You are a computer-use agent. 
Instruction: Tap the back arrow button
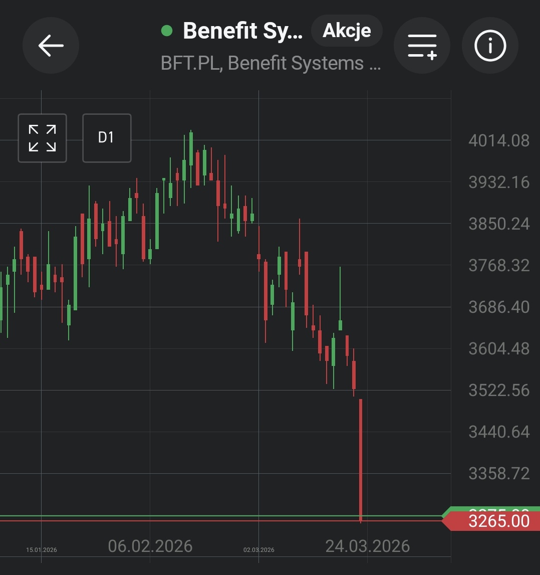51,46
